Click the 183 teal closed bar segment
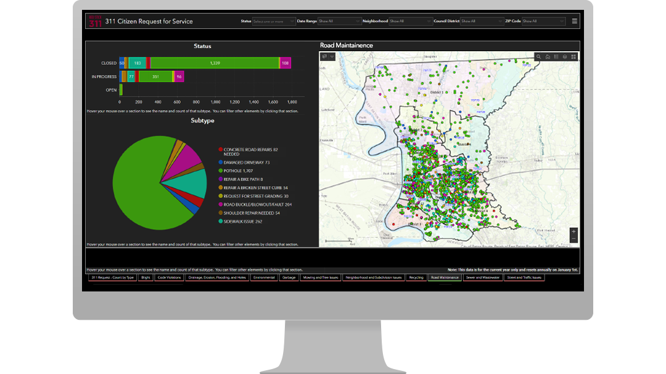This screenshot has width=666, height=374. 137,63
